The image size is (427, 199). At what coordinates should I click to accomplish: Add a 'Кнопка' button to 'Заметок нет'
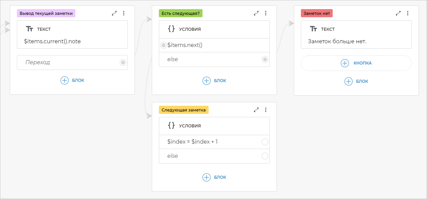(x=356, y=63)
